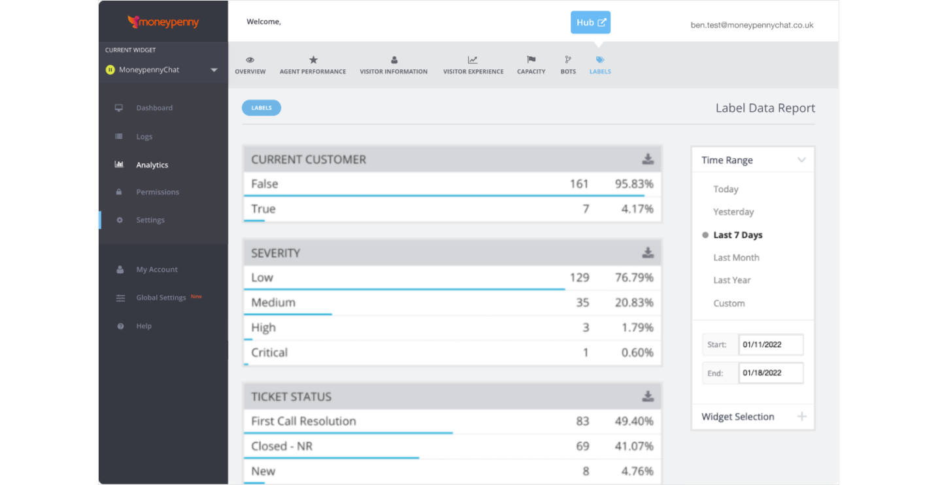Viewport: 938px width, 485px height.
Task: Click the blue Labels pill button
Action: point(261,108)
